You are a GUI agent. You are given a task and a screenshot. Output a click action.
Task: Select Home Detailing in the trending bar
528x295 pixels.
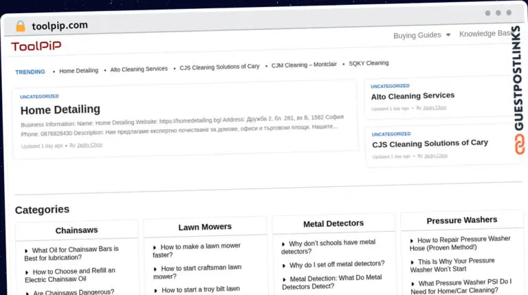(x=78, y=71)
